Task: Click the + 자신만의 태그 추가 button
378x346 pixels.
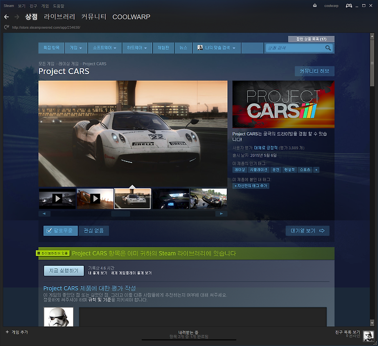Action: click(x=250, y=186)
